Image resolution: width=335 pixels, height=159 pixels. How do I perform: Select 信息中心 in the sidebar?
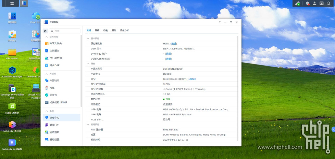pos(62,117)
